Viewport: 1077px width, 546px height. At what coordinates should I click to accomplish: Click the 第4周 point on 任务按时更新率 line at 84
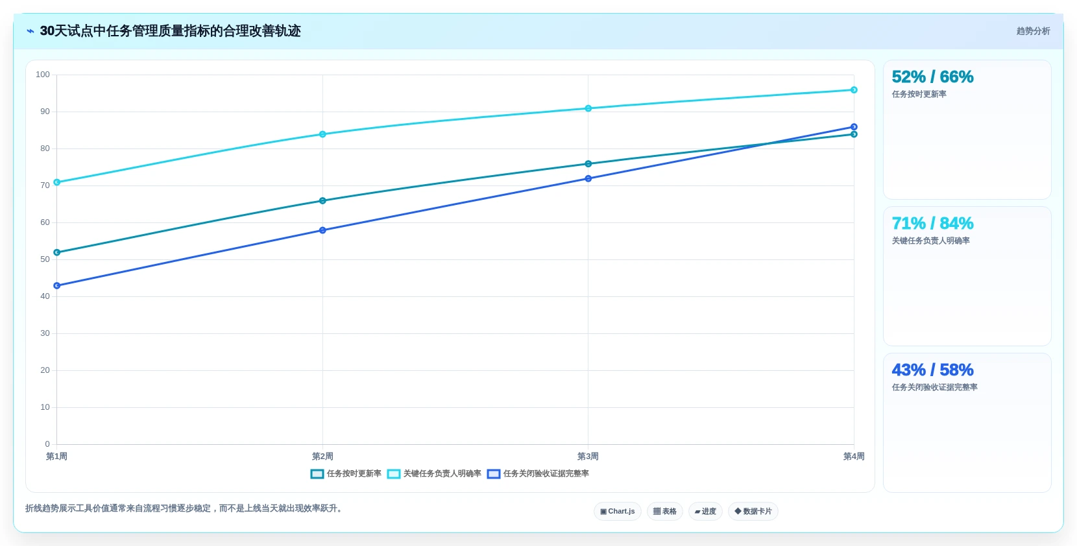pyautogui.click(x=854, y=134)
